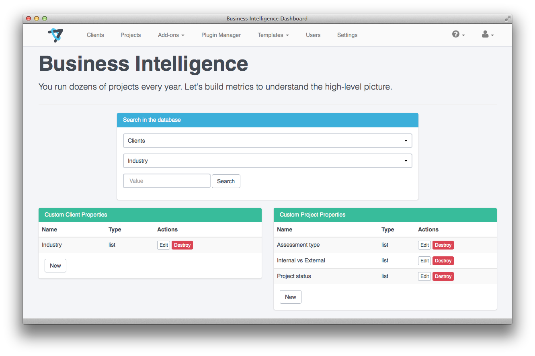
Task: Open the Industry dropdown in search panel
Action: click(x=268, y=161)
